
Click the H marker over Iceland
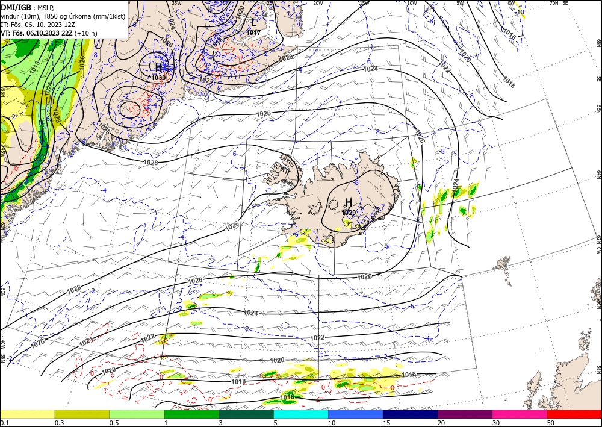349,202
